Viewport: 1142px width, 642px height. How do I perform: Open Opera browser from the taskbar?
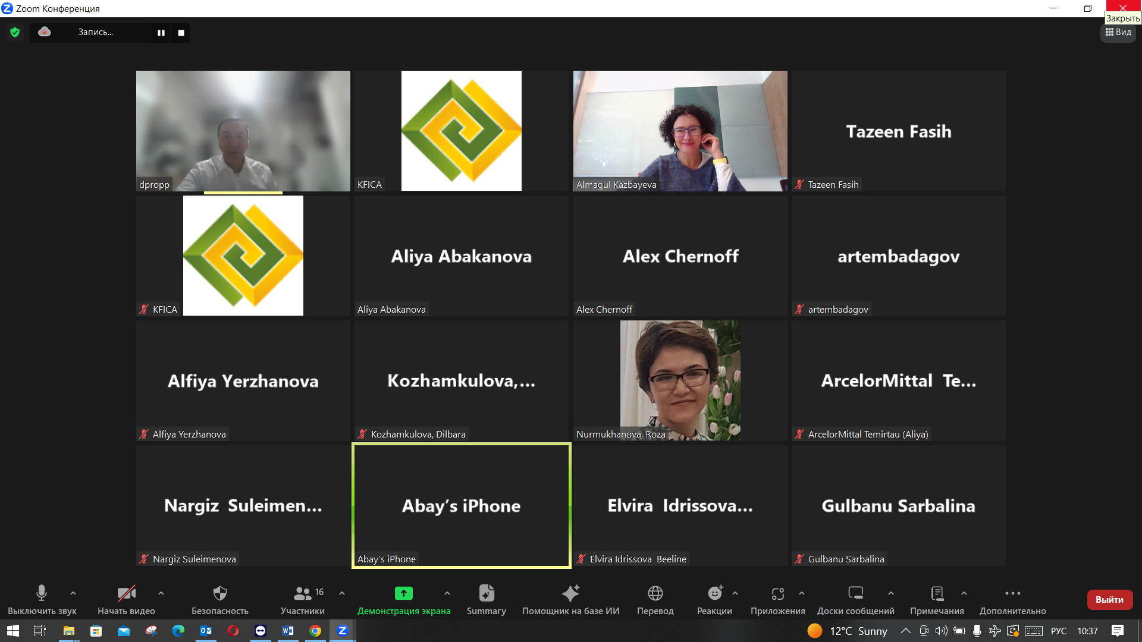[x=233, y=631]
